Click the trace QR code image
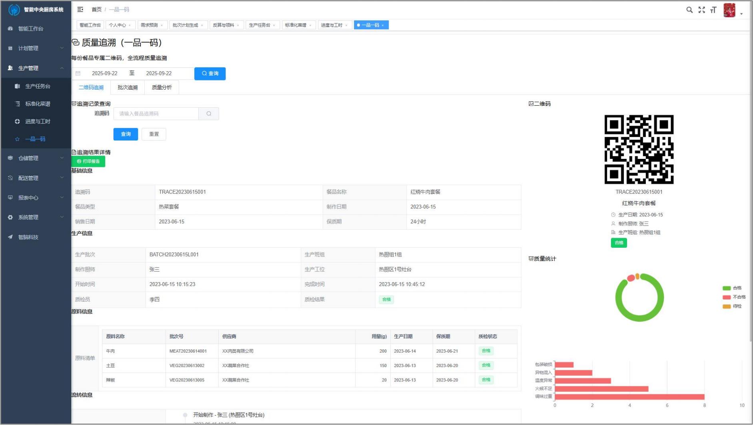Viewport: 753px width, 425px height. click(x=639, y=149)
